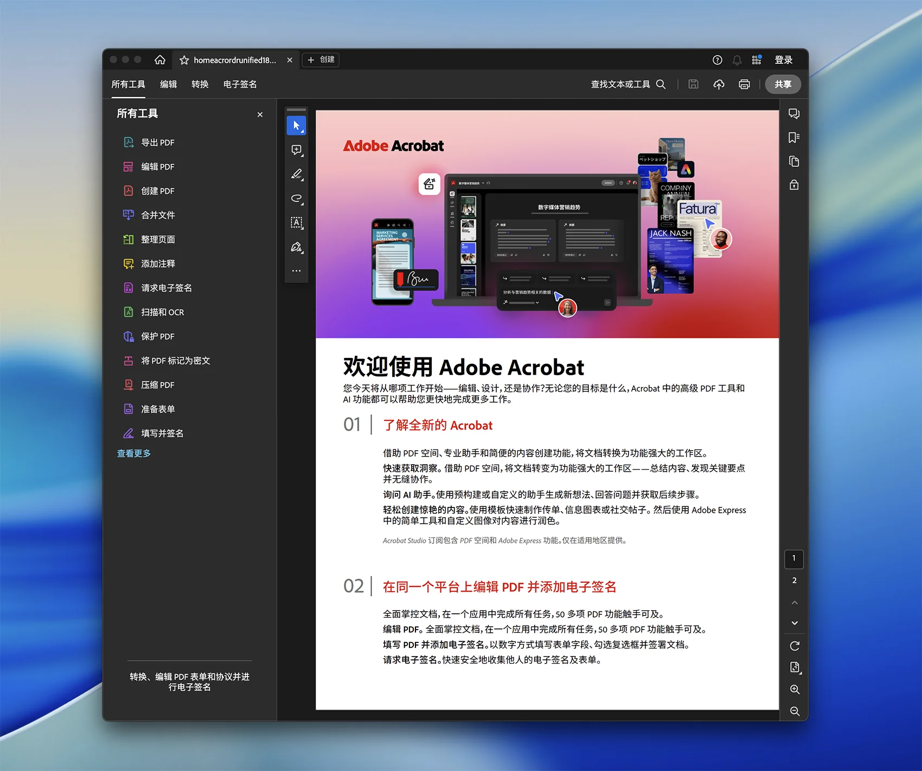Open the 转换 menu tab
The height and width of the screenshot is (771, 922).
tap(200, 85)
